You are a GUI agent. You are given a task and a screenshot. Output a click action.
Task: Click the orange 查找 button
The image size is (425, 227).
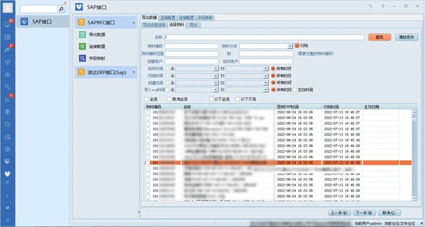coord(379,37)
